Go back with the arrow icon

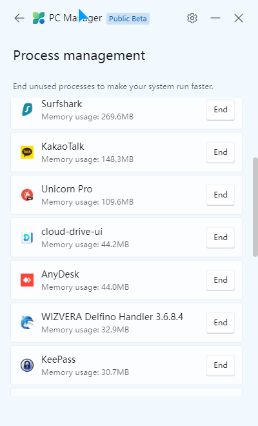point(19,18)
